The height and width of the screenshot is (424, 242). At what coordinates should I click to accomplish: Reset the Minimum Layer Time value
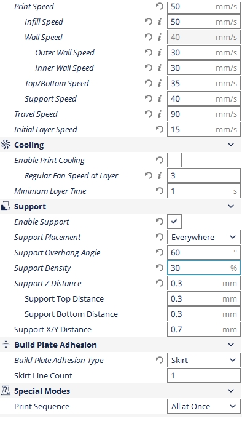click(160, 191)
